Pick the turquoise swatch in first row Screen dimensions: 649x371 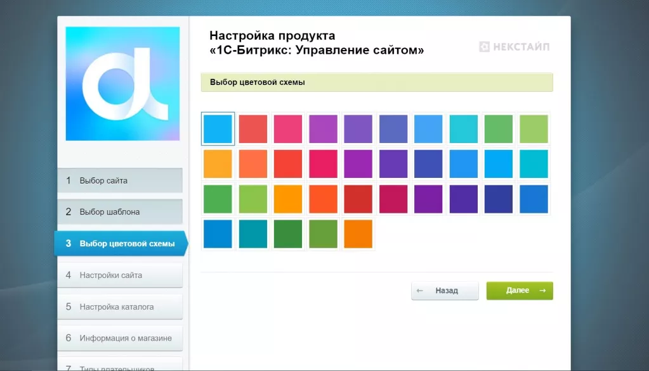464,129
